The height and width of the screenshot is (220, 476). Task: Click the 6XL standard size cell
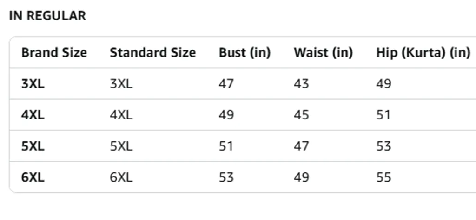click(121, 177)
